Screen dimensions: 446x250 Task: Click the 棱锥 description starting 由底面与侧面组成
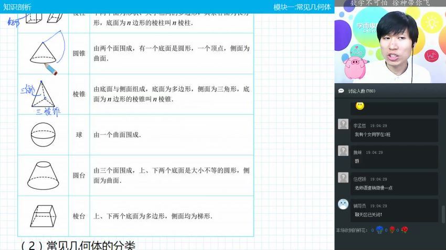click(x=172, y=94)
